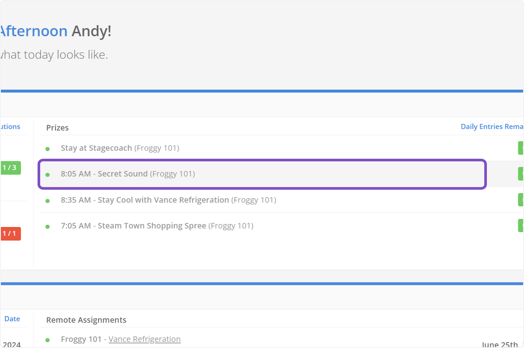Select the red 1 / 1 badge

(10, 234)
